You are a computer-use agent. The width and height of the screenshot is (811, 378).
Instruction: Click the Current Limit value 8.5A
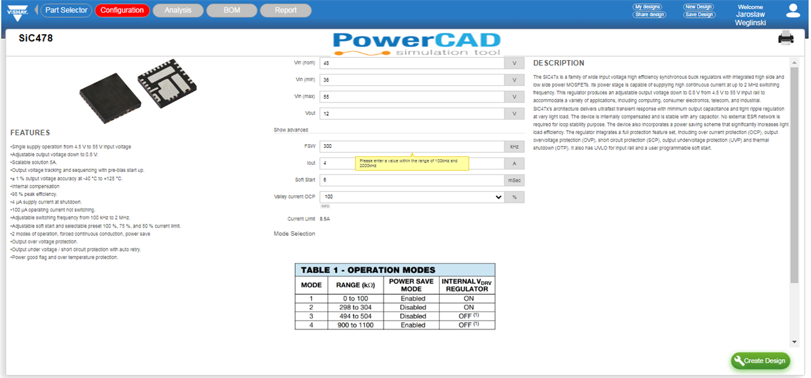(x=325, y=219)
